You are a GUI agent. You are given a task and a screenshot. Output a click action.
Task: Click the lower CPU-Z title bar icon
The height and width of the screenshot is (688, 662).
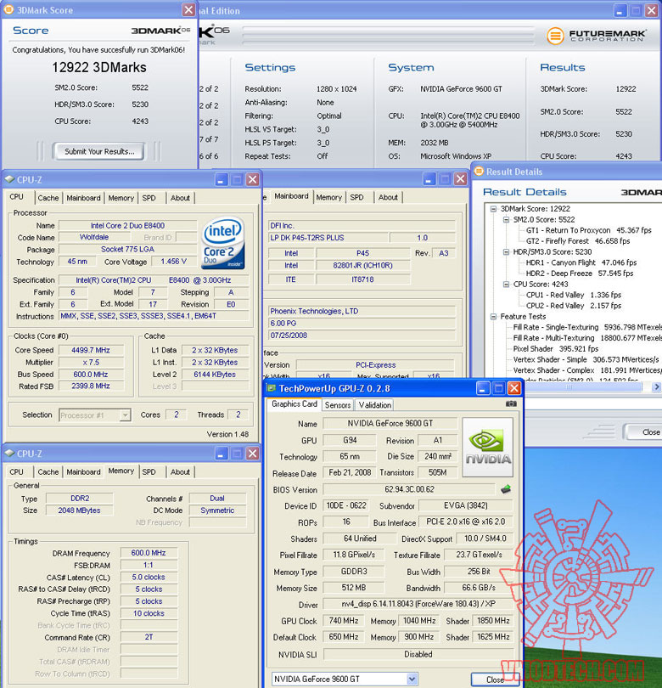[9, 454]
